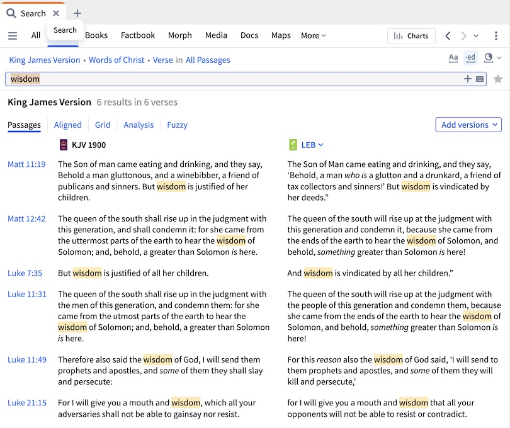The height and width of the screenshot is (428, 510).
Task: Open the hamburger panel menu
Action: click(13, 35)
